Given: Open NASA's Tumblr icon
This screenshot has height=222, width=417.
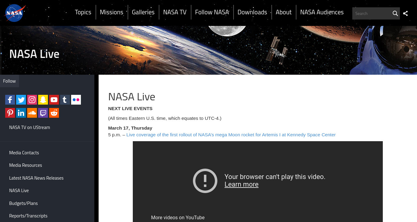Looking at the screenshot, I should [65, 100].
